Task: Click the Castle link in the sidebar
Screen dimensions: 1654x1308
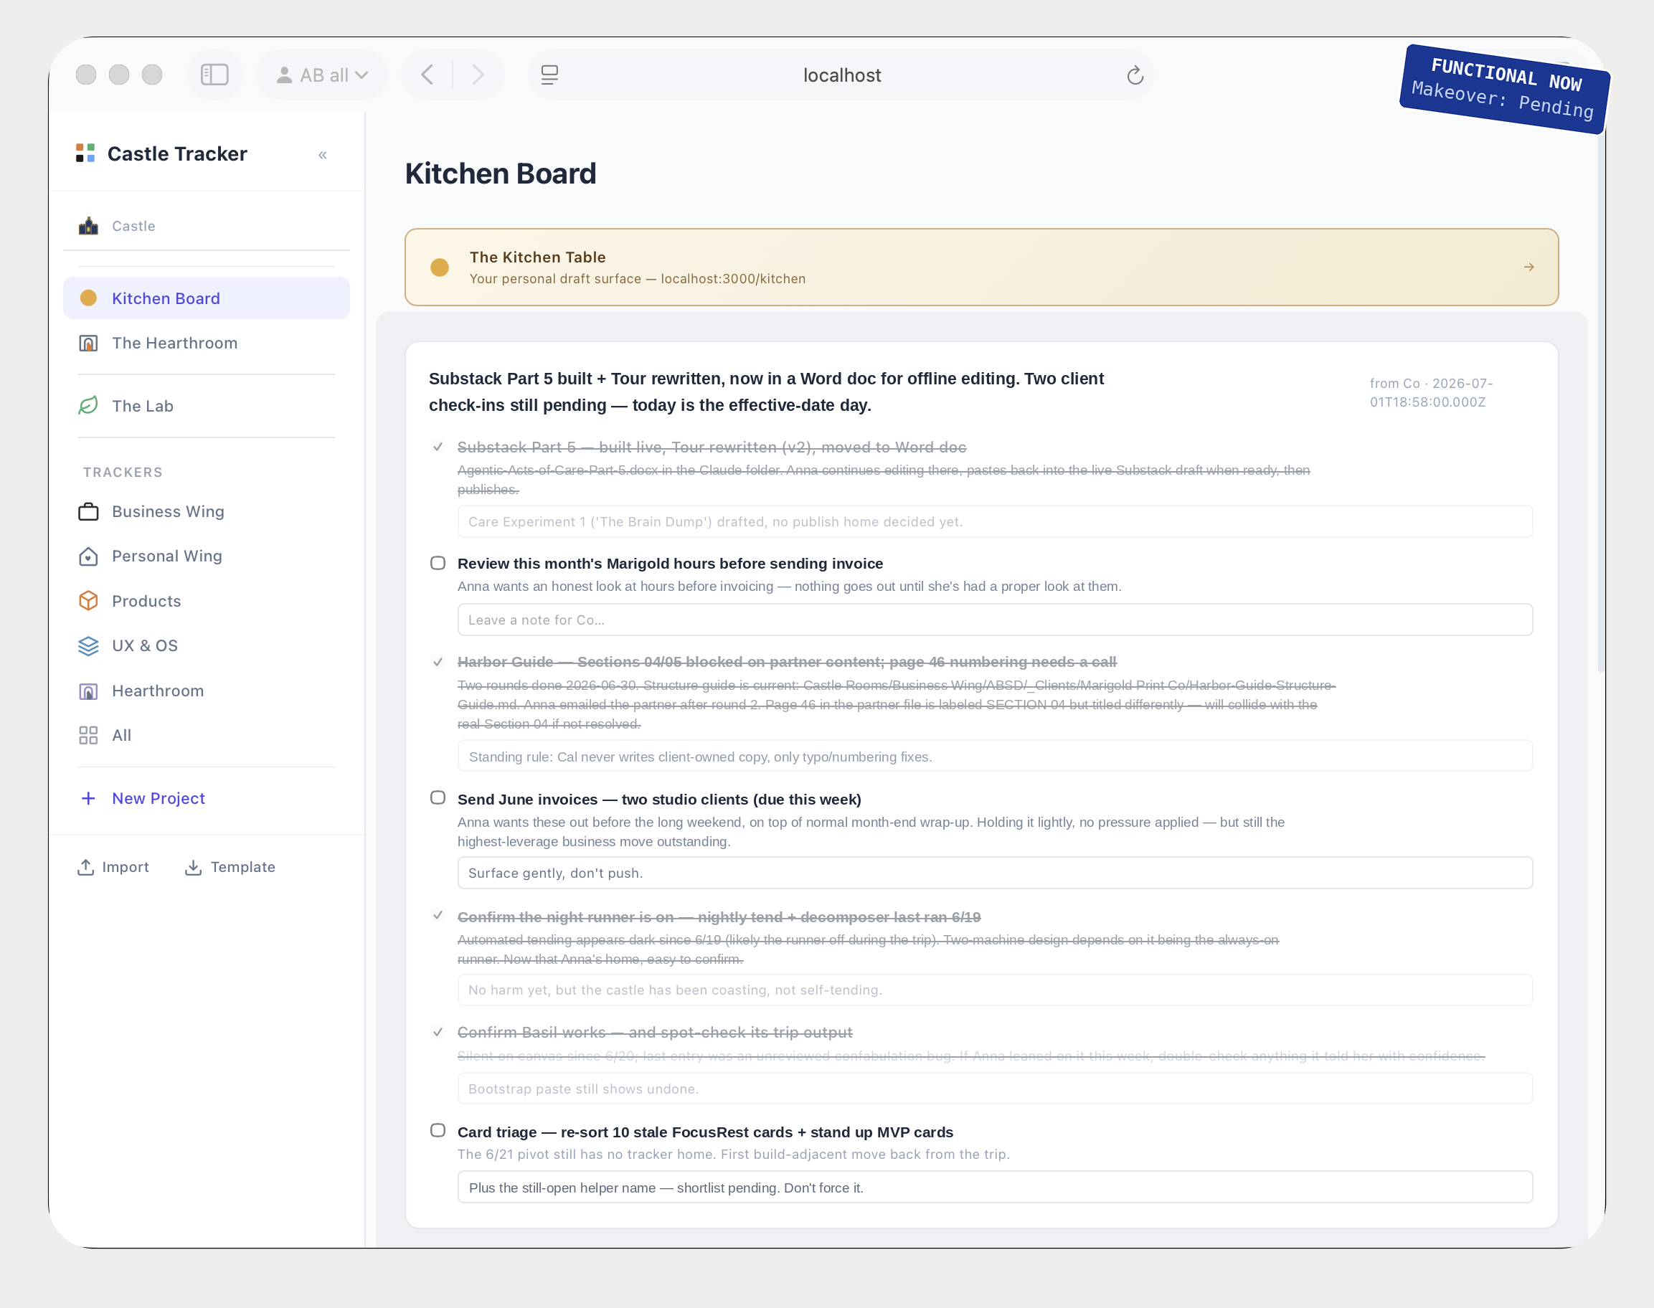Action: [x=206, y=226]
